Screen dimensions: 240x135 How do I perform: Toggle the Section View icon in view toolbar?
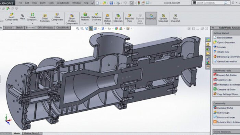pyautogui.click(x=91, y=28)
